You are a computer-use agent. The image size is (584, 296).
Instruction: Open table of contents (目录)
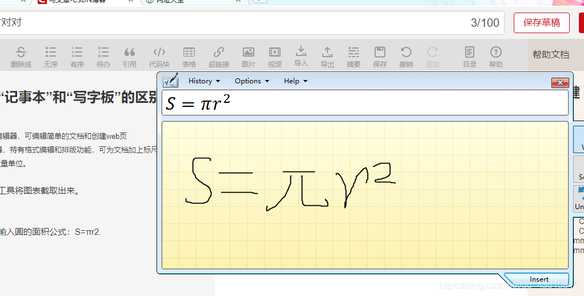(x=470, y=57)
